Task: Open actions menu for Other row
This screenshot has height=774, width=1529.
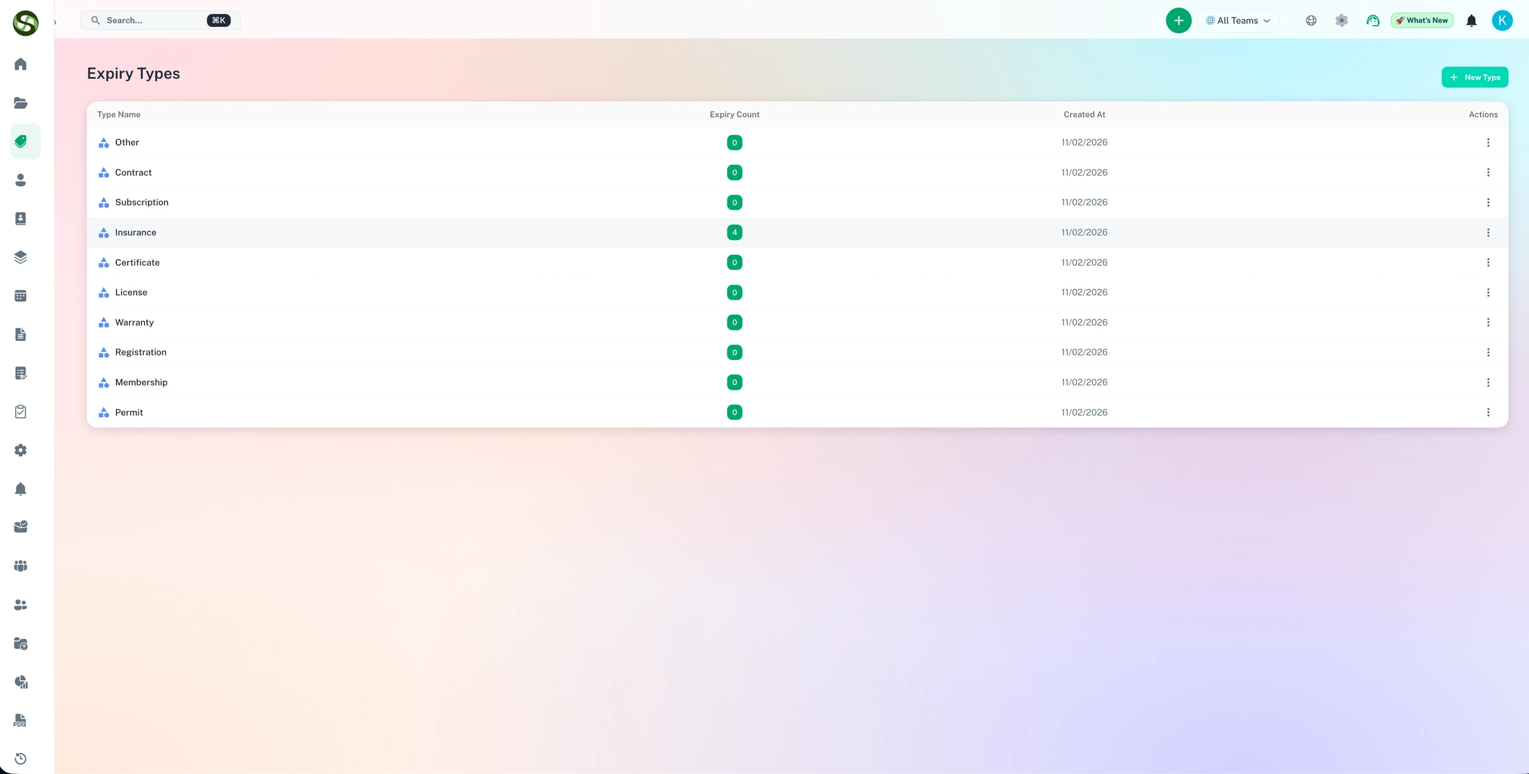Action: (1488, 143)
